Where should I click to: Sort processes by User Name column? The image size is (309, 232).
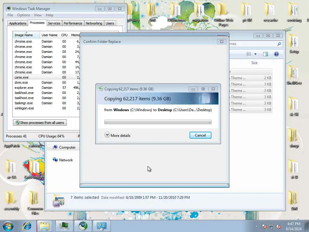point(49,35)
